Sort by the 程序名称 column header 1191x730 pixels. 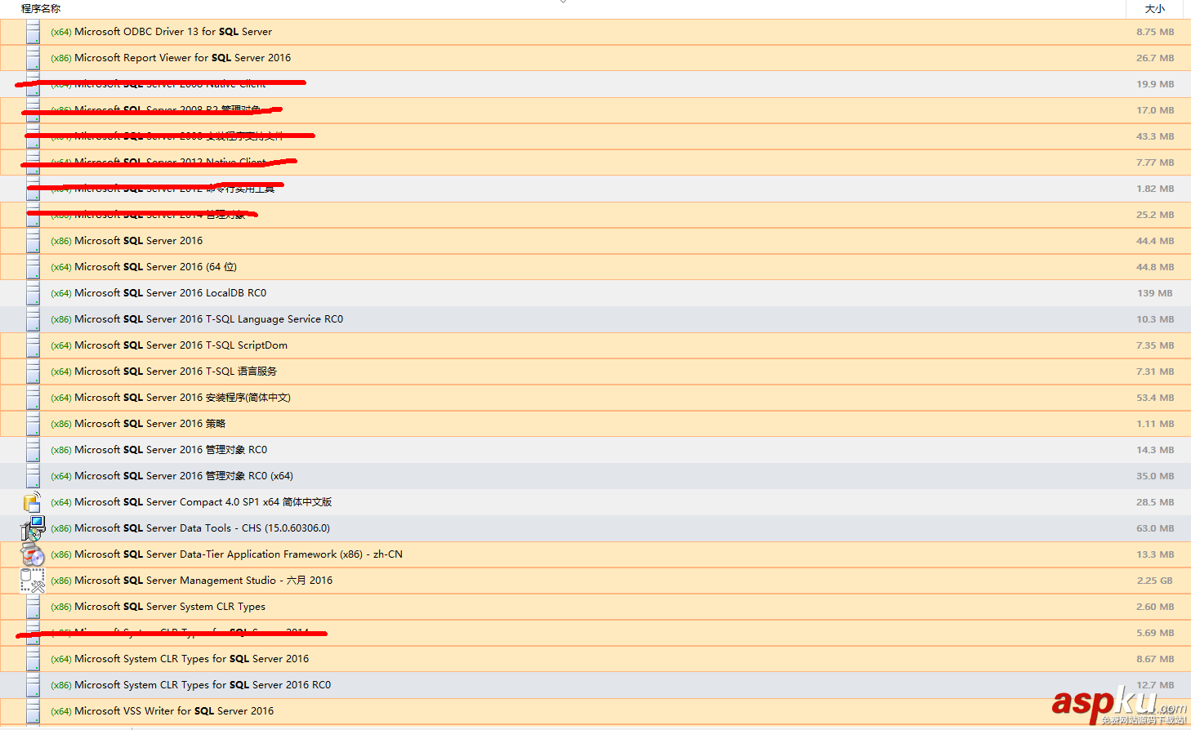pyautogui.click(x=41, y=8)
